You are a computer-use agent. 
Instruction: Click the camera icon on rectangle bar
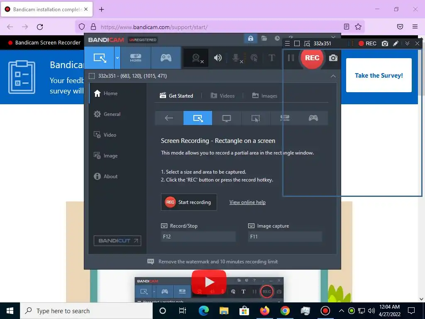(x=385, y=43)
